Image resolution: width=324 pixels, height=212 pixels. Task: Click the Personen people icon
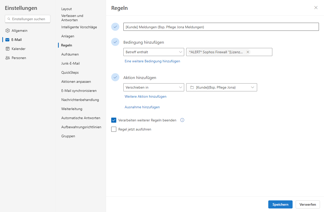point(7,58)
